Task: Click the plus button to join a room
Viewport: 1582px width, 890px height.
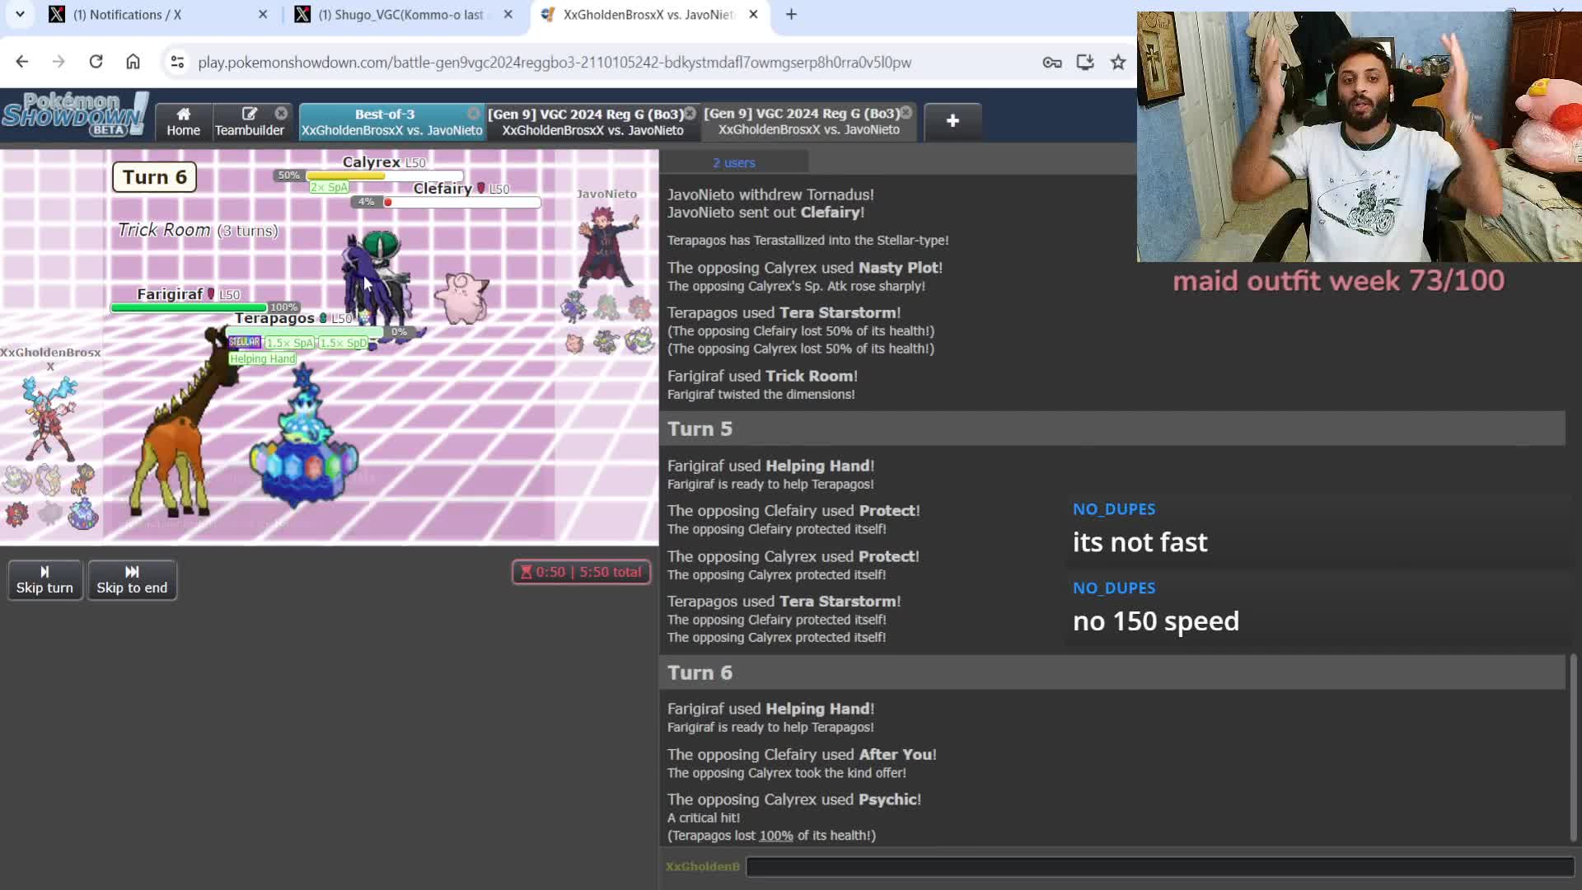Action: point(952,121)
